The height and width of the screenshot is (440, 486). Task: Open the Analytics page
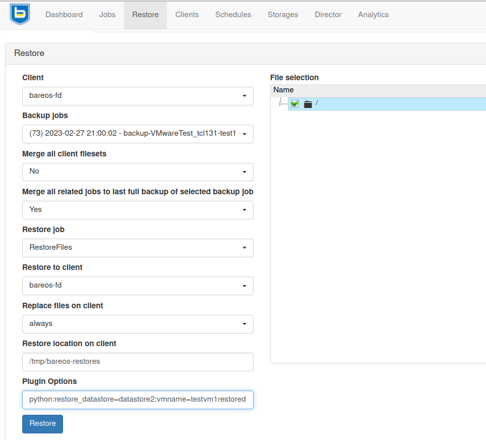[x=373, y=15]
